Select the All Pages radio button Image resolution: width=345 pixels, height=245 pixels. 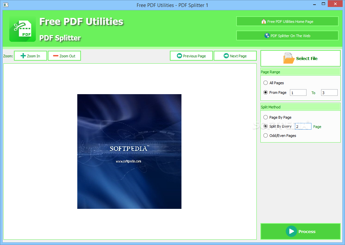point(266,83)
